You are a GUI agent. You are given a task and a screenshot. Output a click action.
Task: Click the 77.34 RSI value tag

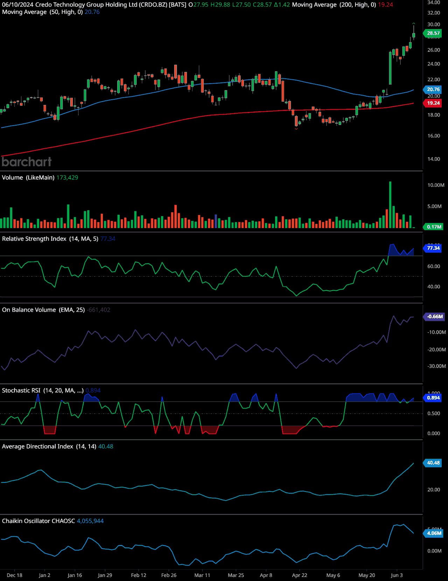(433, 248)
